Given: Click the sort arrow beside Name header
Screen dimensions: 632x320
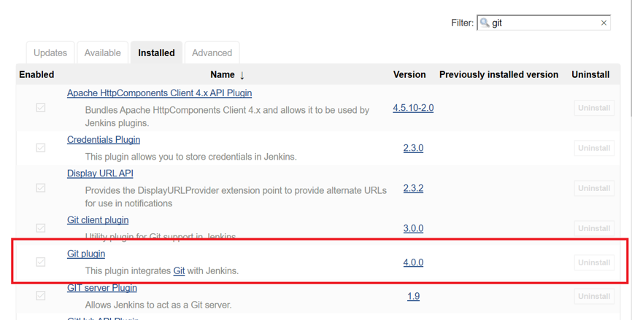Looking at the screenshot, I should 242,75.
